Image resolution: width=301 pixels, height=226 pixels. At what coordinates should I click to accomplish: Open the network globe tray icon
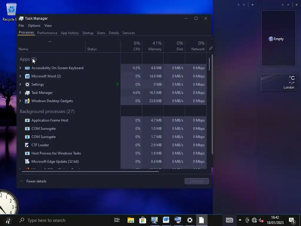254,220
